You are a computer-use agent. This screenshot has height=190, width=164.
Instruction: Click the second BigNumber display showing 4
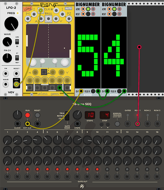(x=114, y=52)
